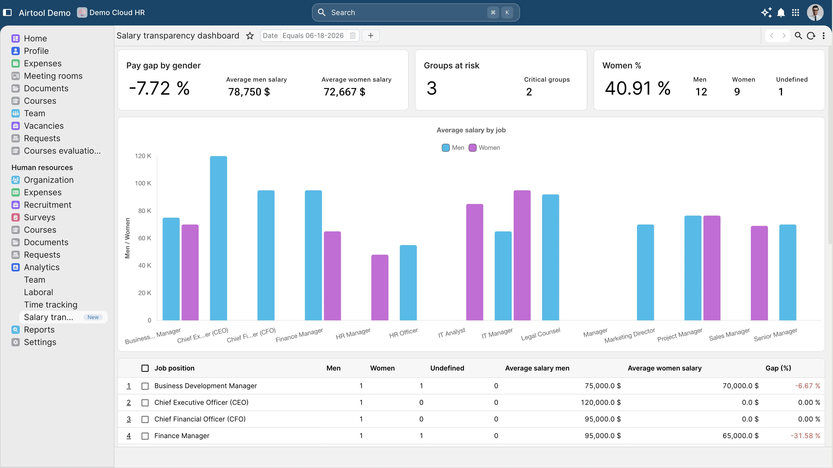Open the user avatar menu
833x468 pixels.
(x=815, y=13)
